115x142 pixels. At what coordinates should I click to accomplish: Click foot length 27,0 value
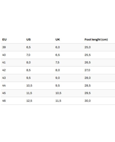(x=87, y=70)
